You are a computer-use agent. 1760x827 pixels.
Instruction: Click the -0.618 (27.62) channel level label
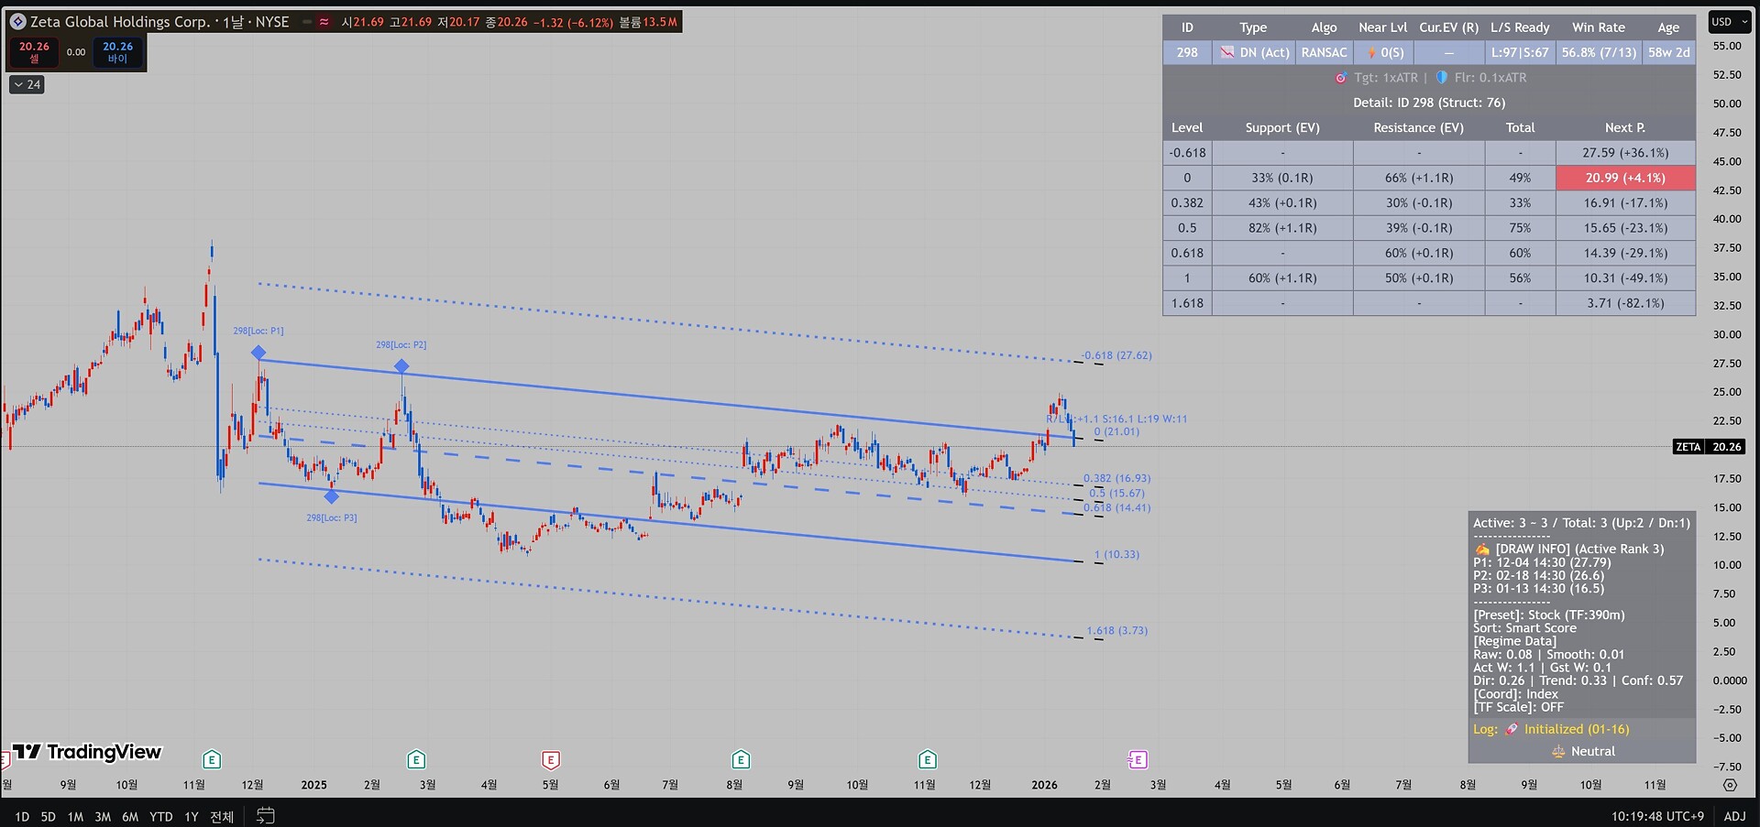pyautogui.click(x=1116, y=355)
